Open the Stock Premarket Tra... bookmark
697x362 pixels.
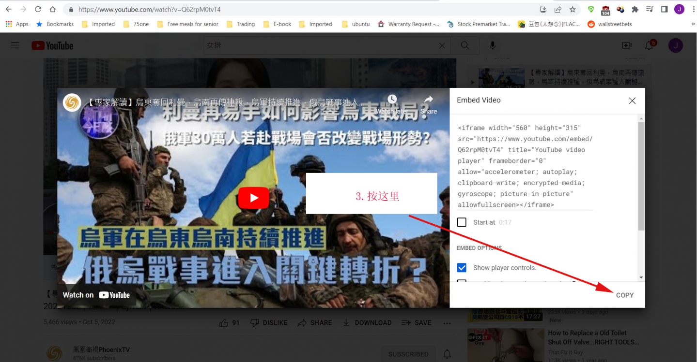tap(478, 24)
